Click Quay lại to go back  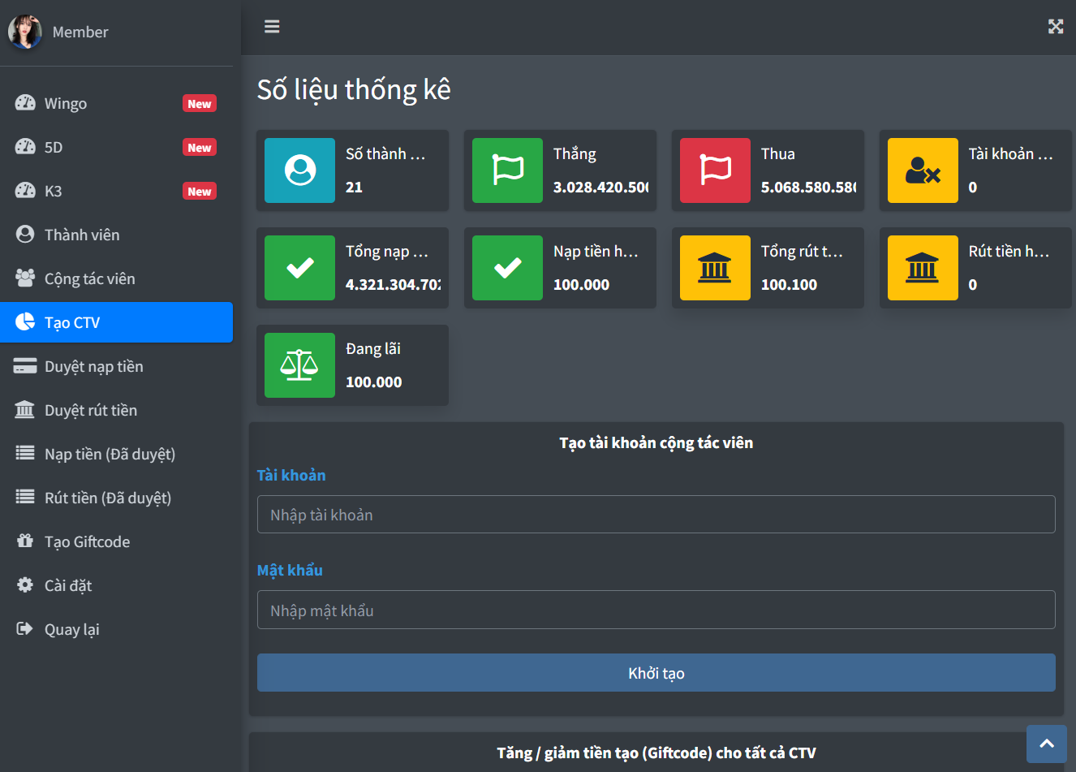71,630
